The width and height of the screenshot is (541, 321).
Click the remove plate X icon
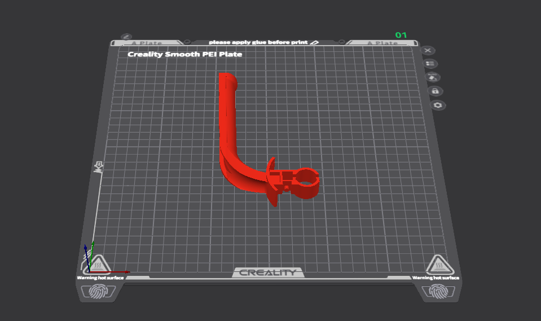(428, 51)
